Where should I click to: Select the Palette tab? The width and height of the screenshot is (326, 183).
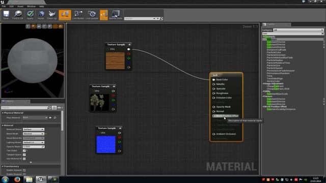point(276,24)
